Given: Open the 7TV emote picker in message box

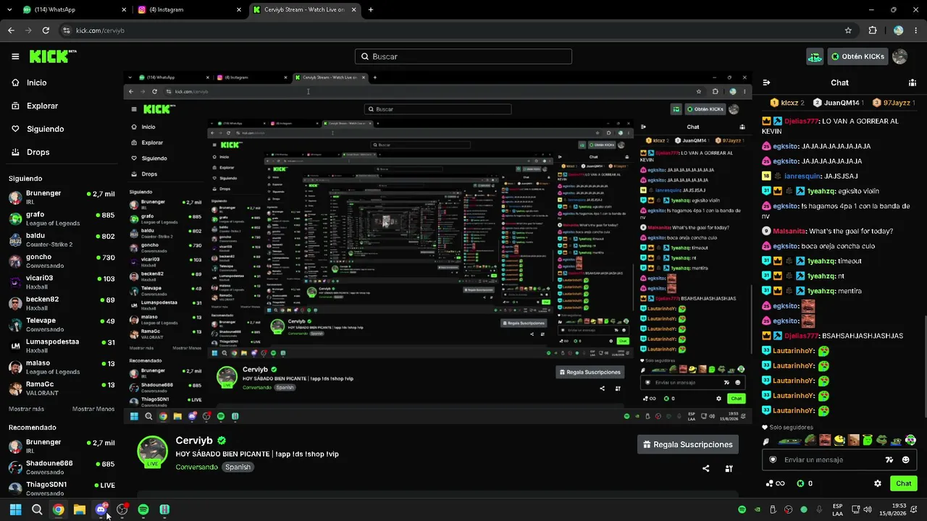Looking at the screenshot, I should [x=889, y=459].
